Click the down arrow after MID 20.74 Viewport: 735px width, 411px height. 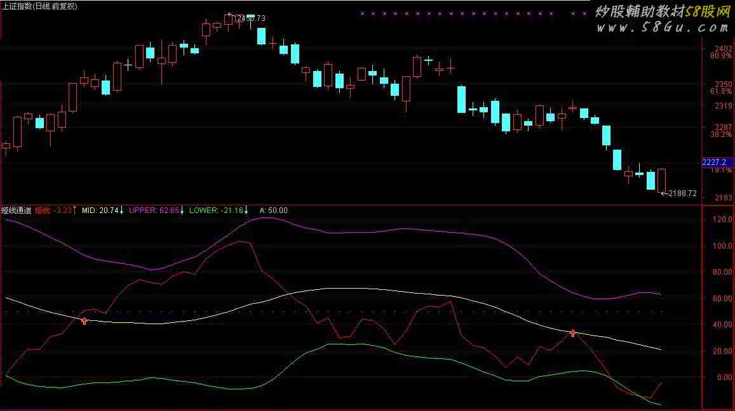pyautogui.click(x=123, y=210)
